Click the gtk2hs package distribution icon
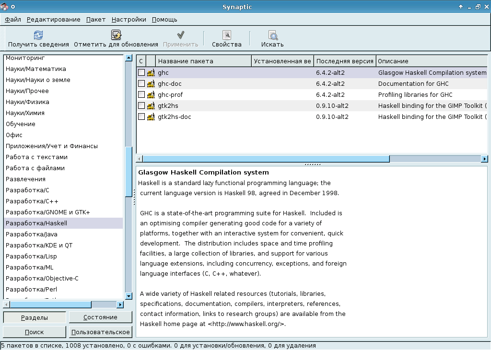Screen dimensions: 491x350 151,106
